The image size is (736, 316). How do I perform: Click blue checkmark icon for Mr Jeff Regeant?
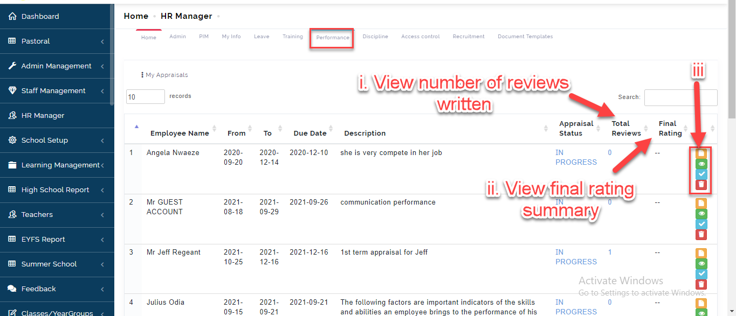(x=701, y=273)
